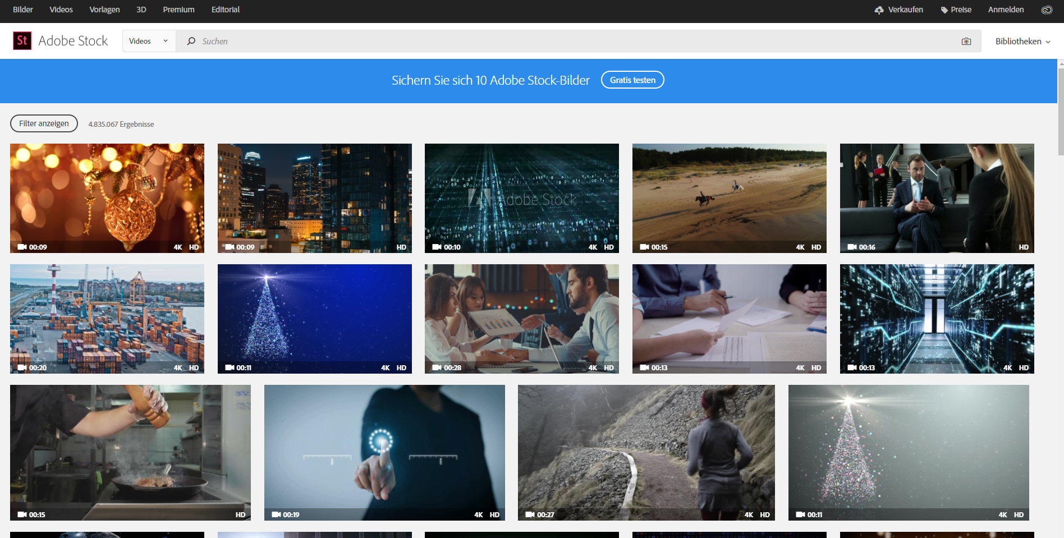
Task: Click the 00:28 duration on meeting clip
Action: coord(452,367)
